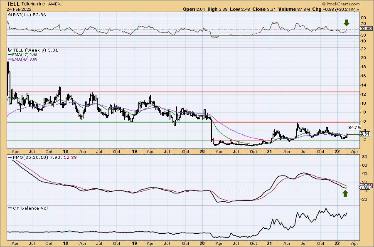The width and height of the screenshot is (374, 247).
Task: Open the StockCharts.com copyright link
Action: [341, 4]
